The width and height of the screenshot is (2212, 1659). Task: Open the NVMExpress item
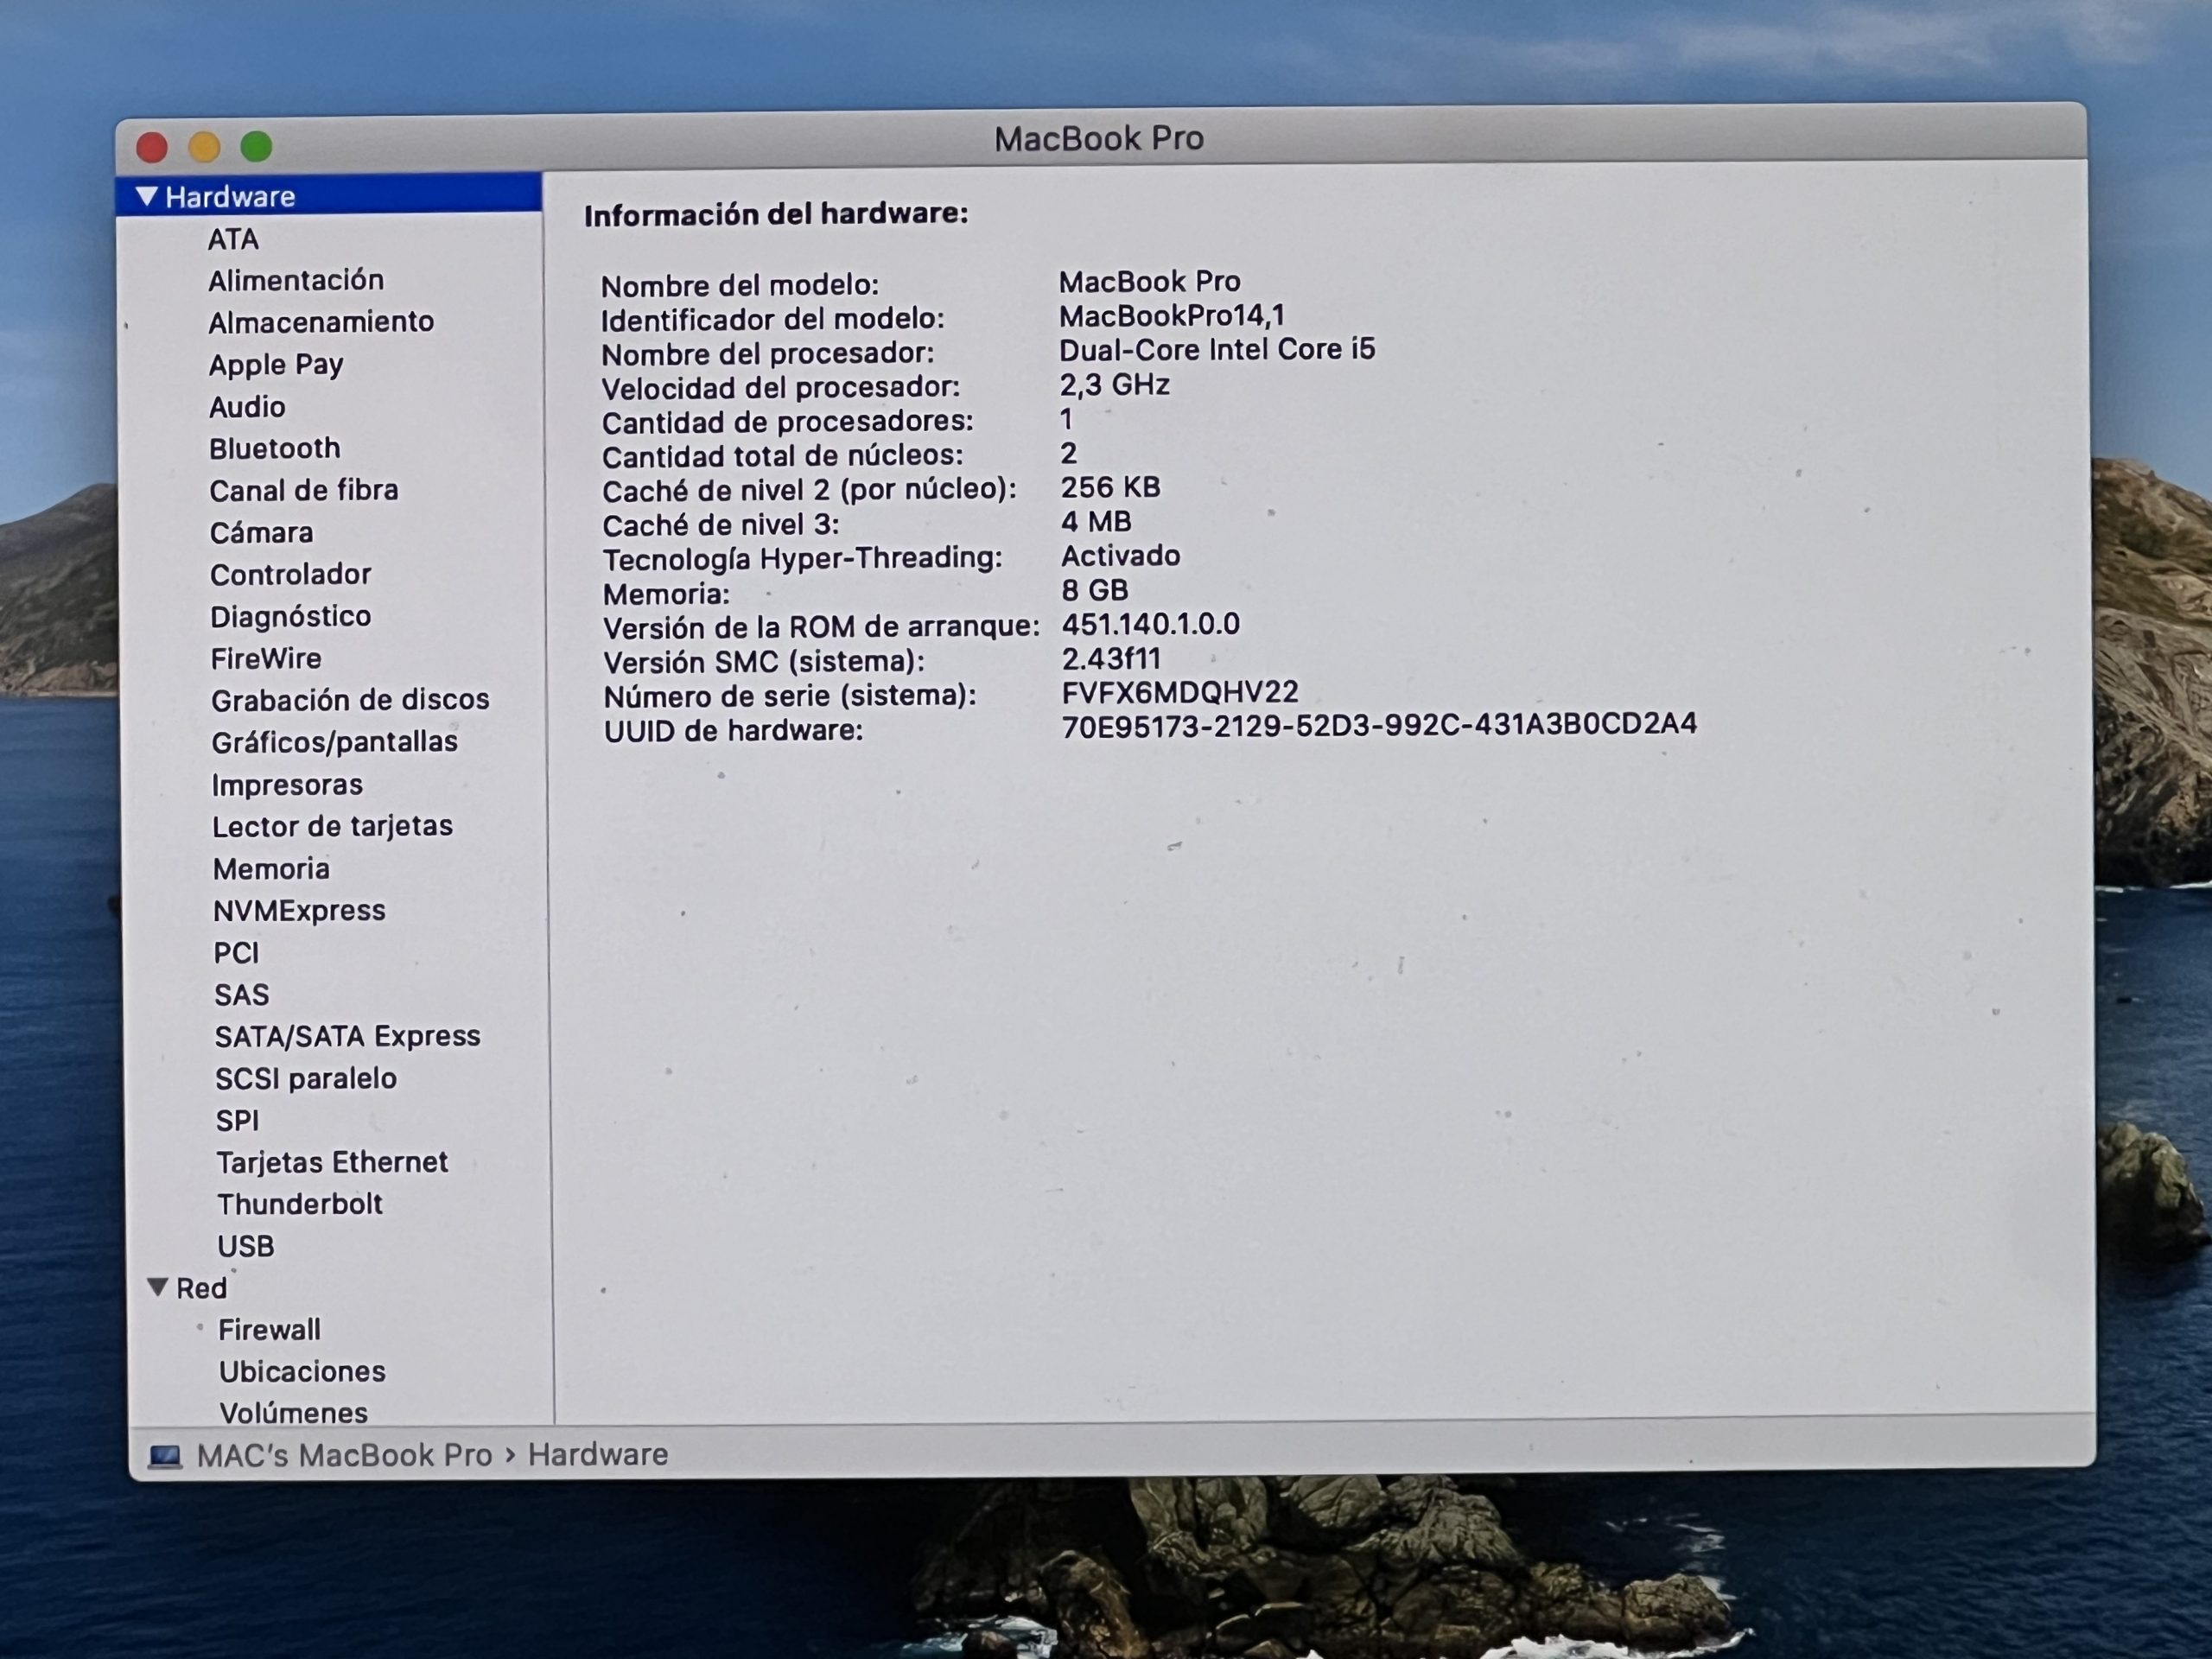click(x=298, y=910)
